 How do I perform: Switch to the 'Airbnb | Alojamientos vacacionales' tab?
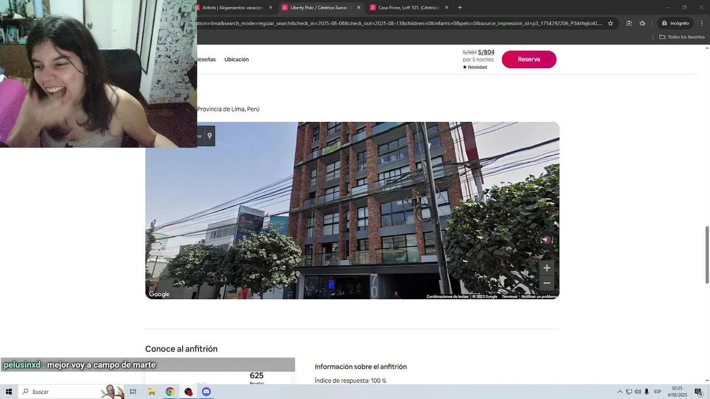234,8
